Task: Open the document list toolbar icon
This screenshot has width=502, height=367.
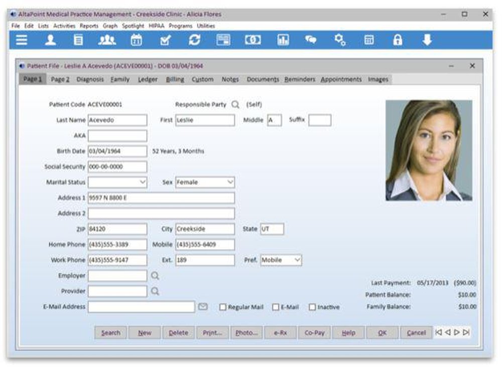Action: pos(78,40)
